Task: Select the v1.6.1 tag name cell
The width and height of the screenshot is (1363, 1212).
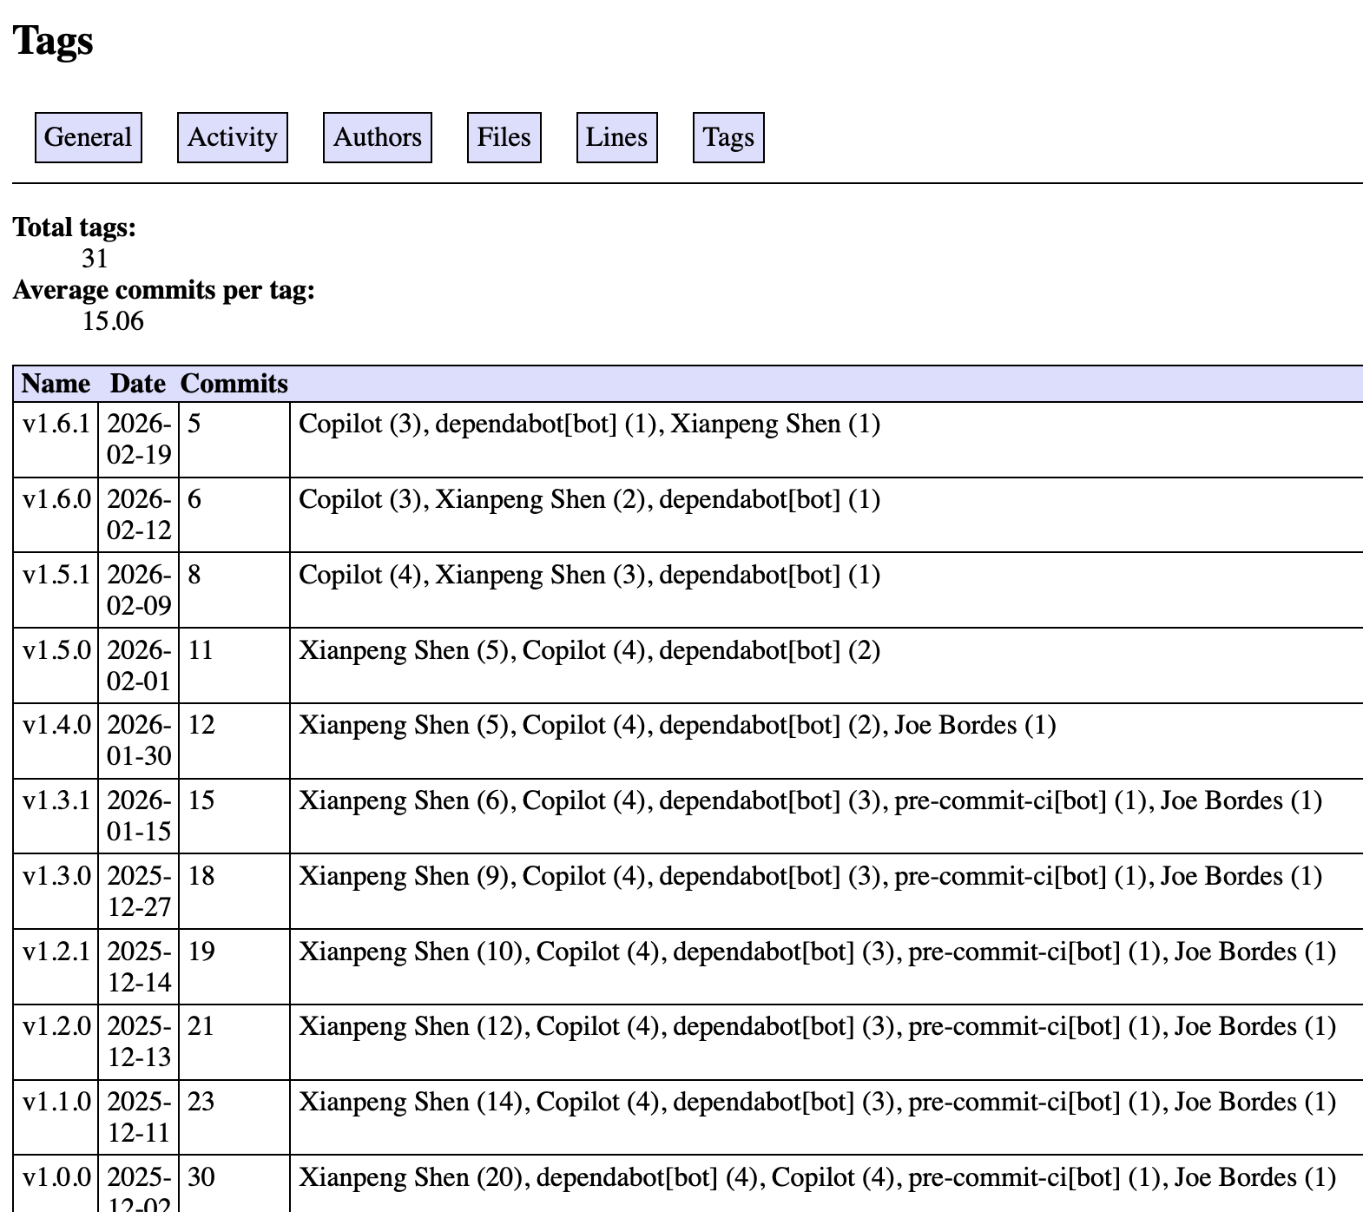Action: (56, 425)
